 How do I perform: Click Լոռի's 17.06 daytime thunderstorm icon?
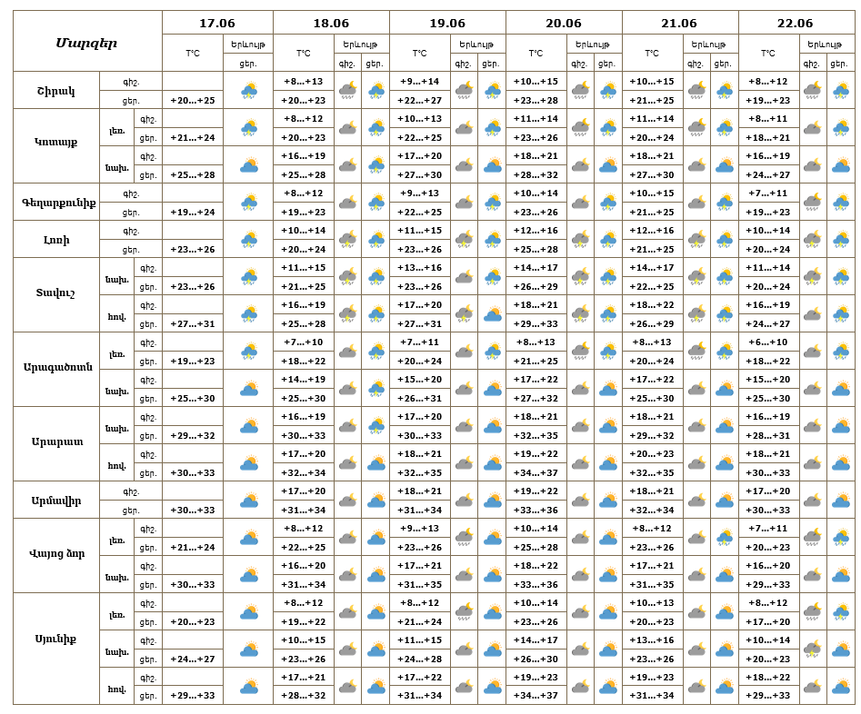pos(249,239)
